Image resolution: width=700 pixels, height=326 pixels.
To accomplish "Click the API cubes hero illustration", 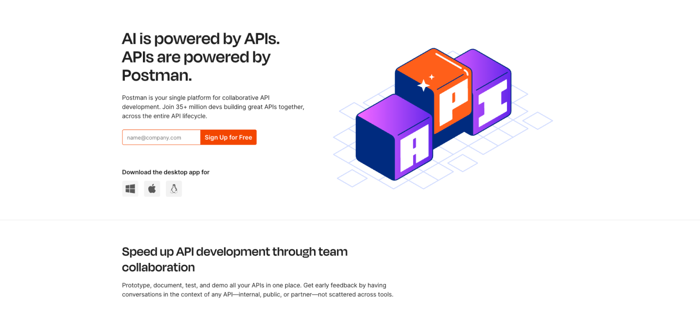I will tap(437, 116).
